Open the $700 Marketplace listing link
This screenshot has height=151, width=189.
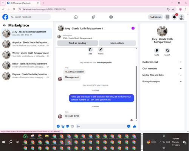pos(77,38)
